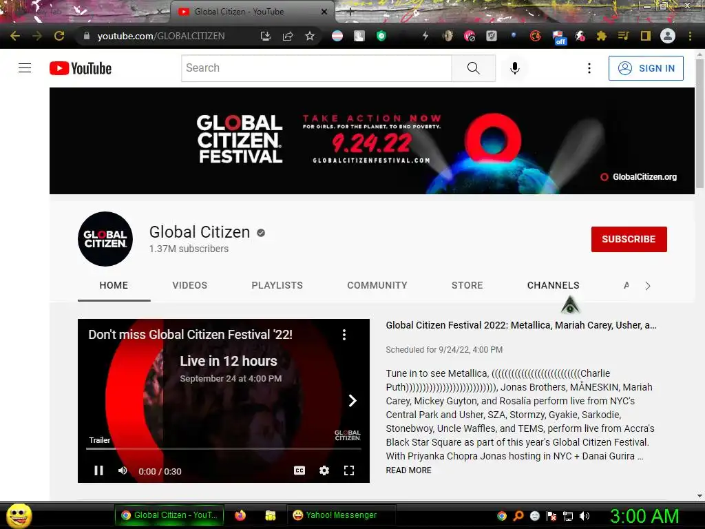Switch to the CHANNELS channel tab
The height and width of the screenshot is (529, 705).
click(x=553, y=285)
